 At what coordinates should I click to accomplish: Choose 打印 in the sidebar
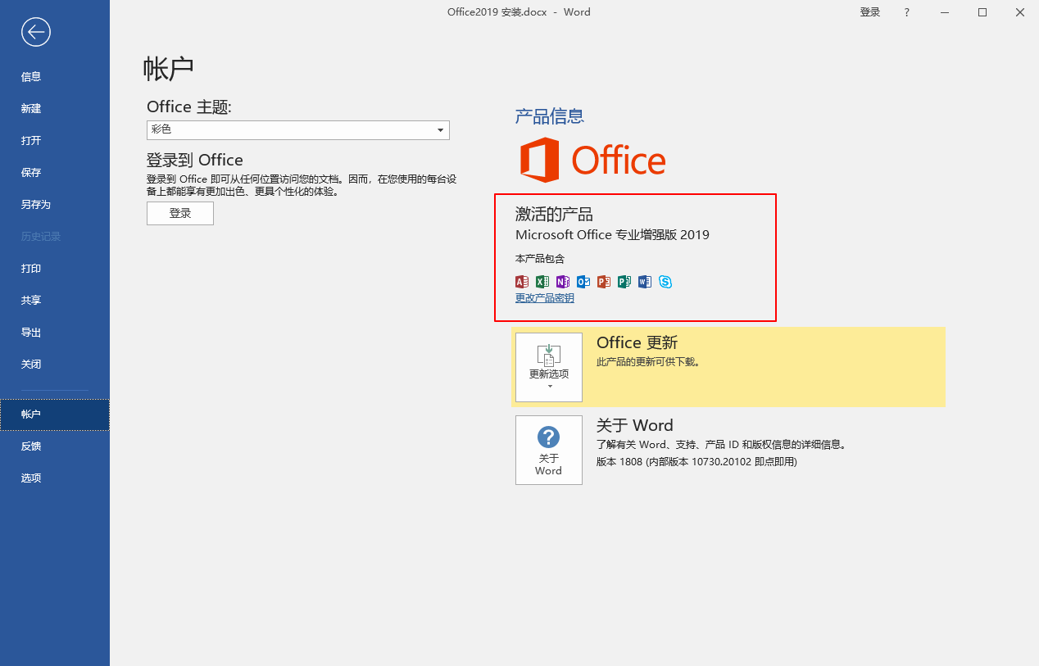55,269
